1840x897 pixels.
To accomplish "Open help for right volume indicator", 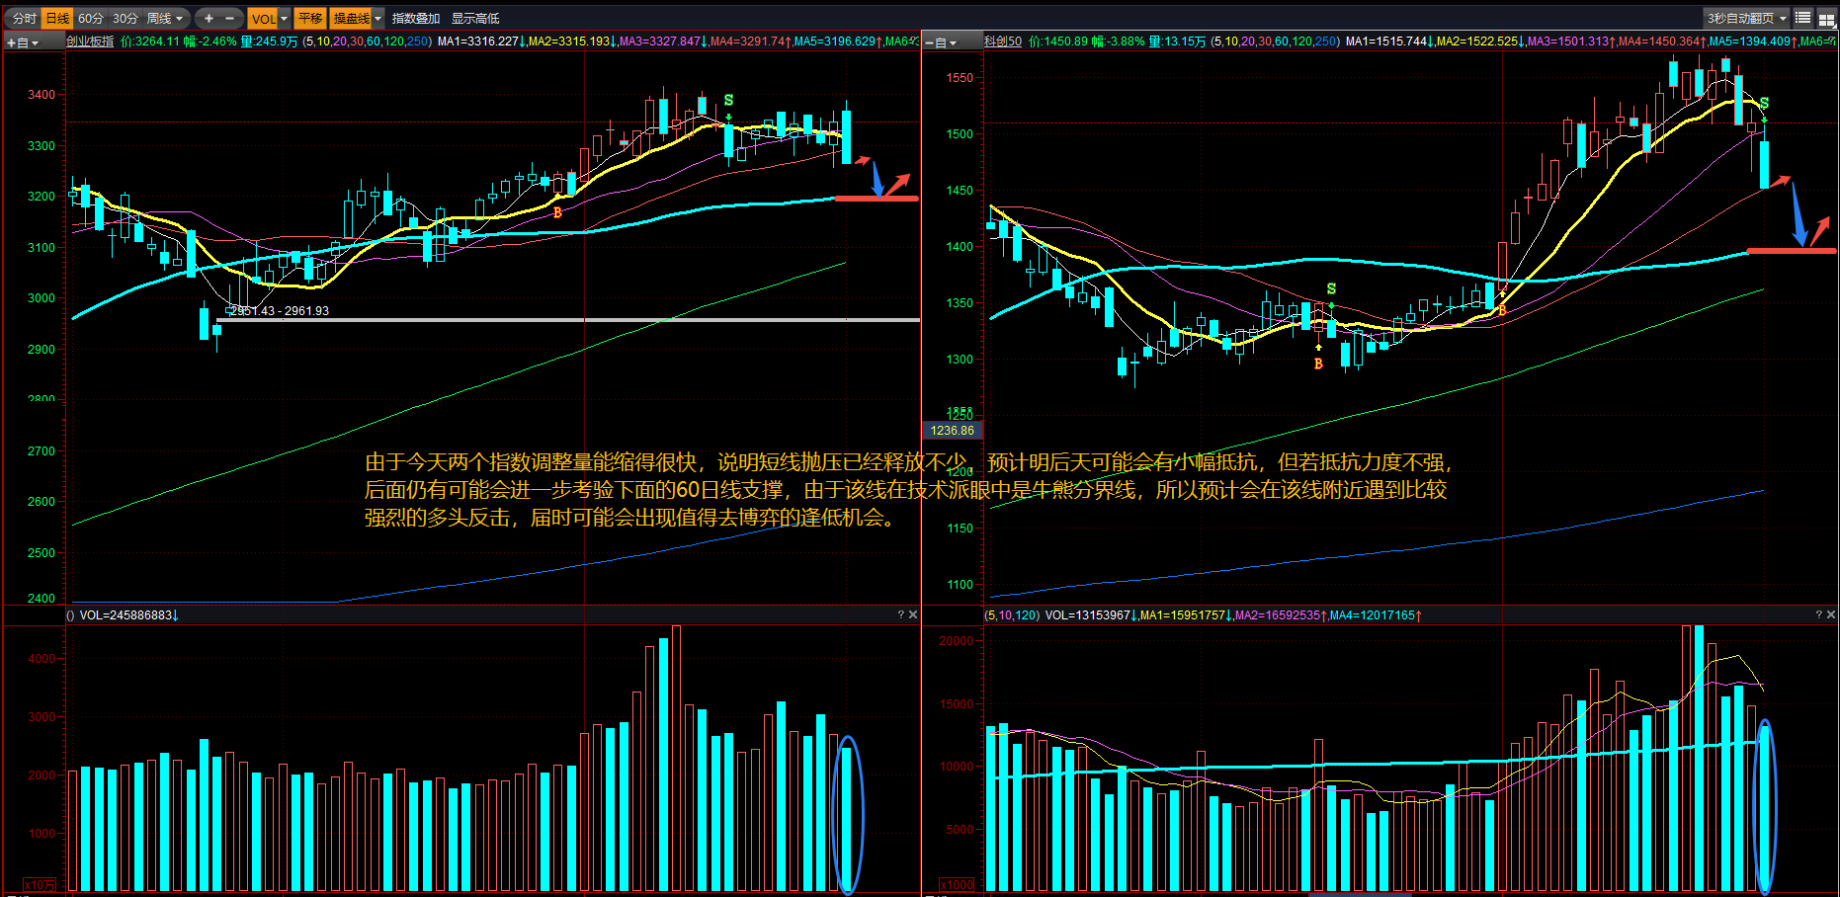I will [x=1818, y=614].
